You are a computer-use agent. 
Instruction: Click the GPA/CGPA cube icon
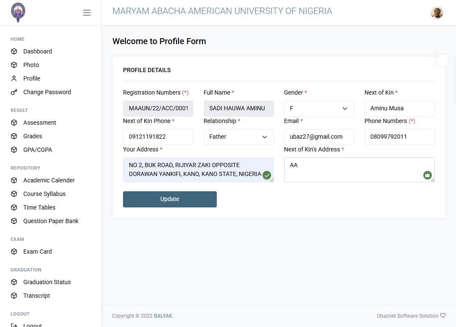tap(14, 150)
